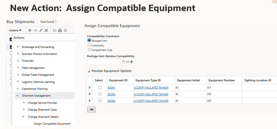Expand the BC003 row details arrow
Screen dimensions: 277x129
90,94
